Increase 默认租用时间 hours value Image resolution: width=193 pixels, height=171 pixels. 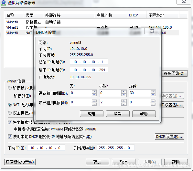pyautogui.click(x=123, y=91)
